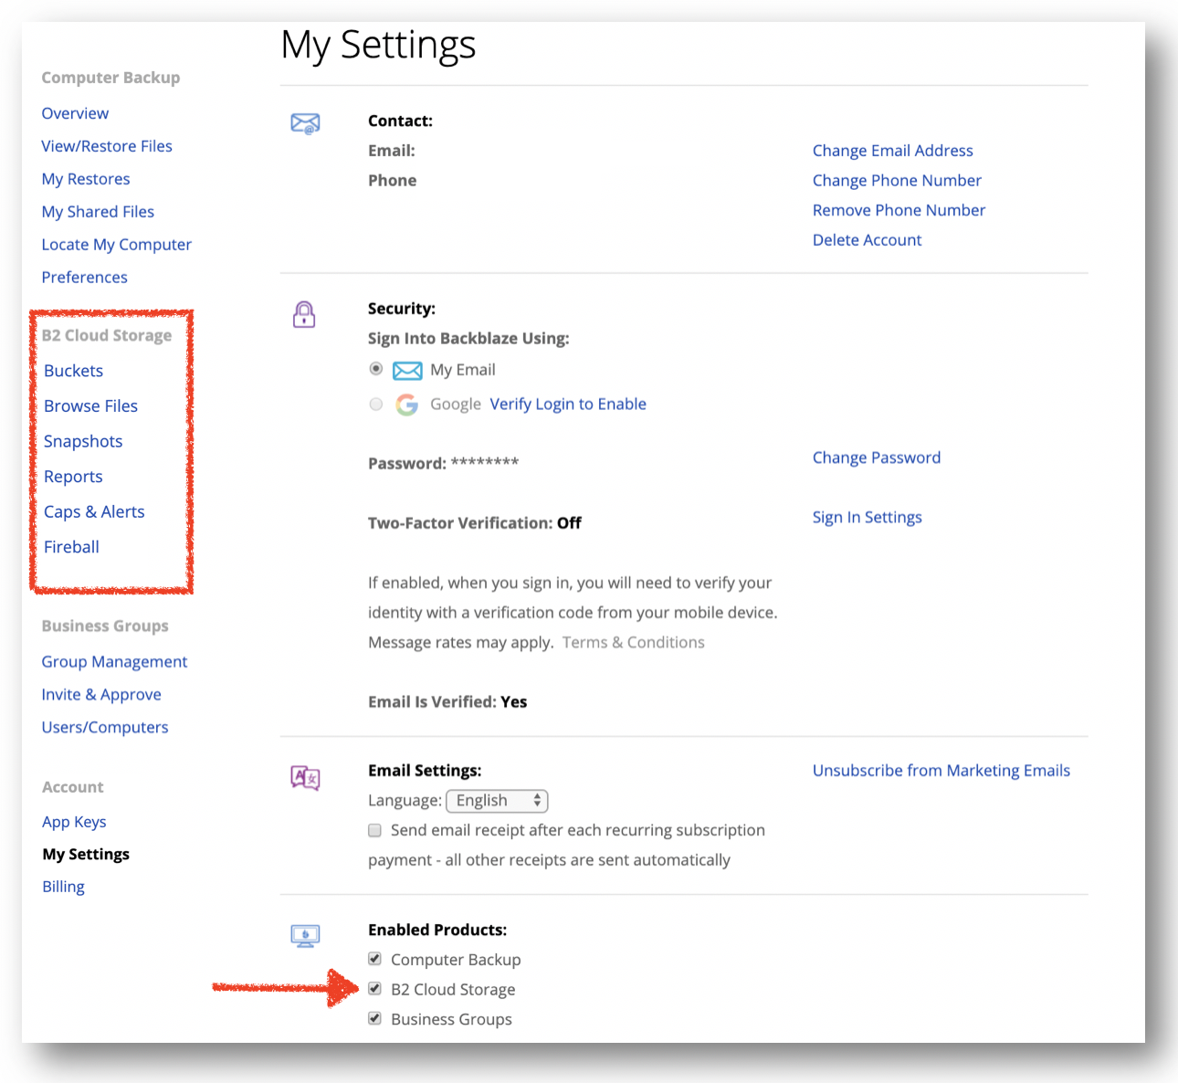Click the Email Is Verified: Yes text

click(447, 702)
